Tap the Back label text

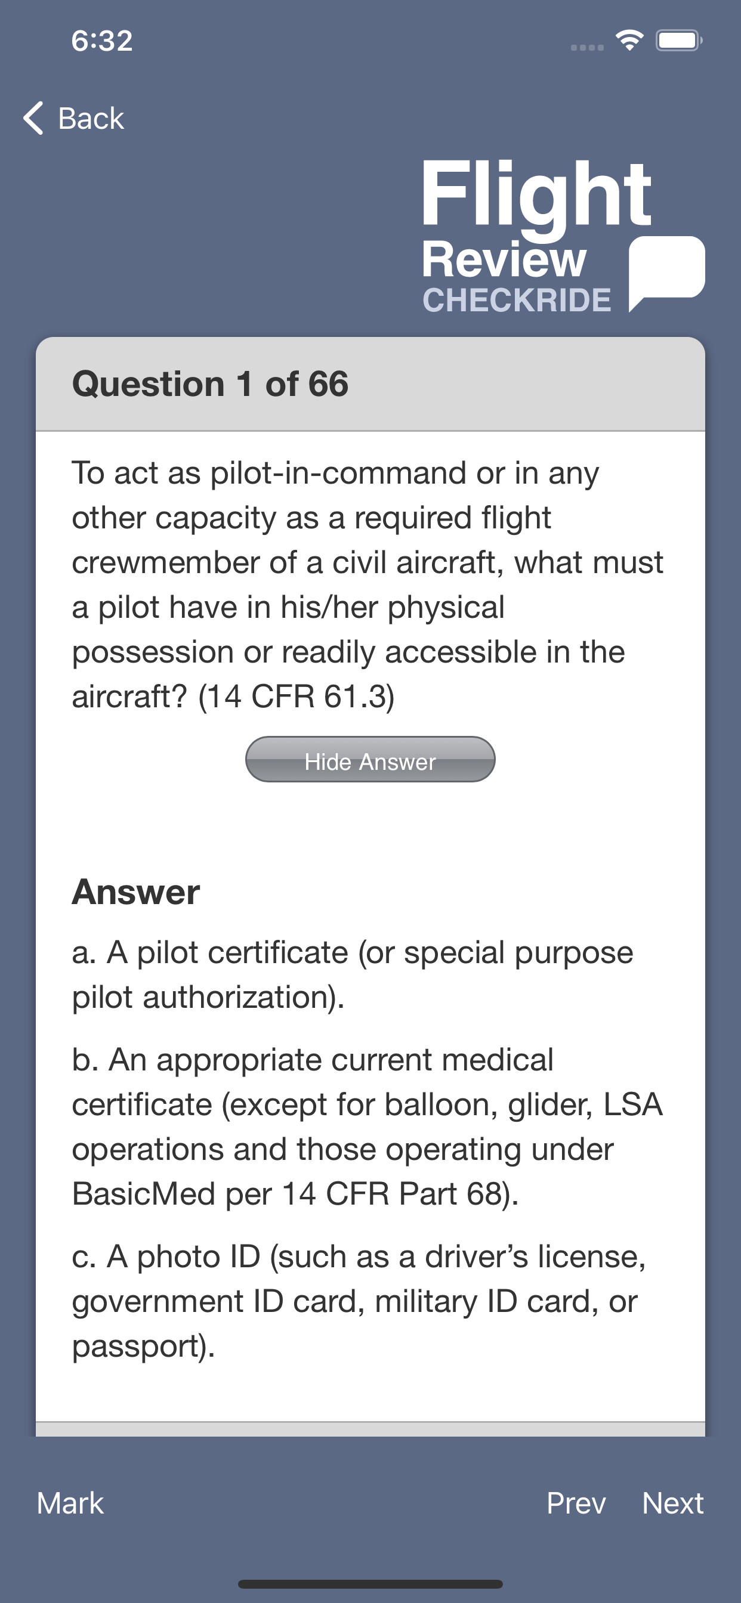[91, 118]
